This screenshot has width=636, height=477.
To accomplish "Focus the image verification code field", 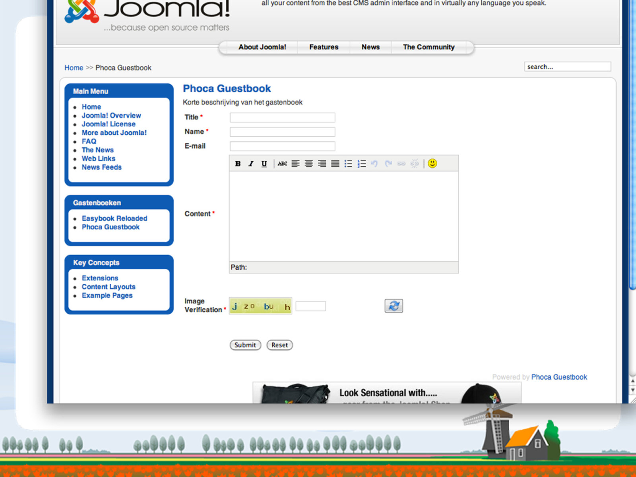I will [311, 306].
